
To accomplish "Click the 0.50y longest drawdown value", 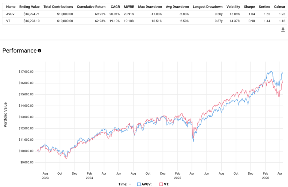I will pos(219,14).
